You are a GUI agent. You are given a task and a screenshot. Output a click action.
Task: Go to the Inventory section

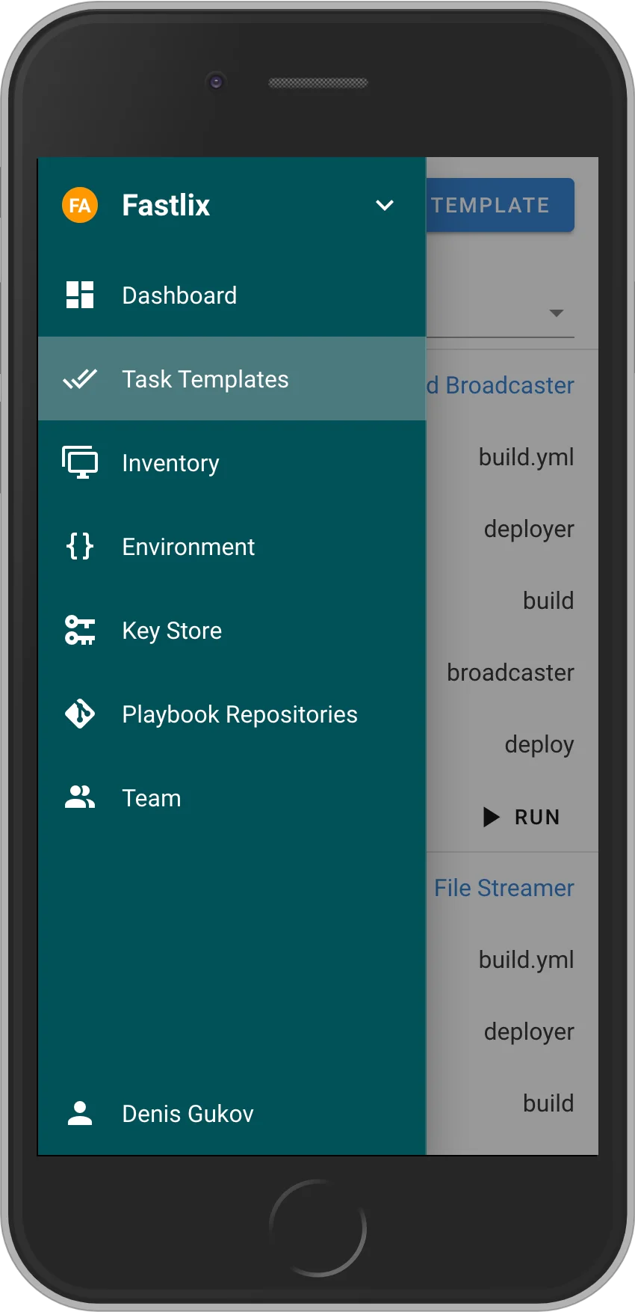click(232, 462)
